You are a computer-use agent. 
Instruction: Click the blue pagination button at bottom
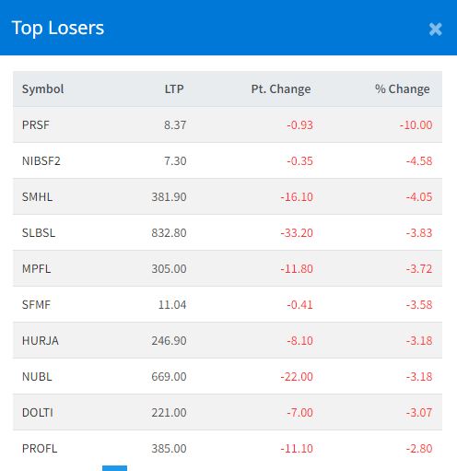click(x=114, y=468)
